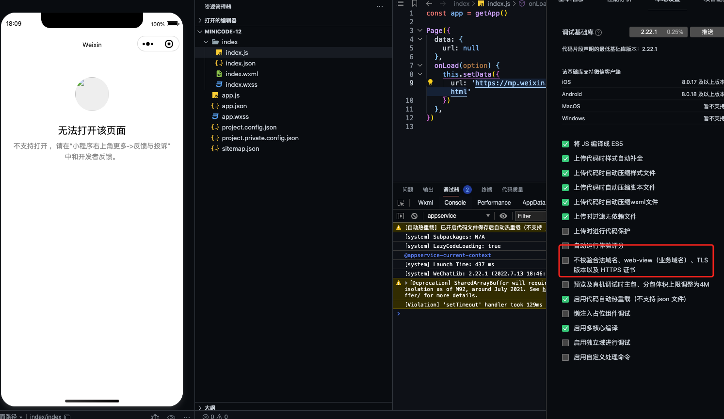Click the bug icon in simulator status bar

pyautogui.click(x=155, y=417)
